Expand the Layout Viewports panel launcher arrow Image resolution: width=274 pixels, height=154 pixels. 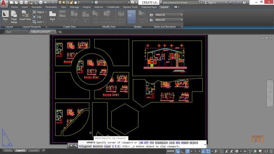coord(46,27)
